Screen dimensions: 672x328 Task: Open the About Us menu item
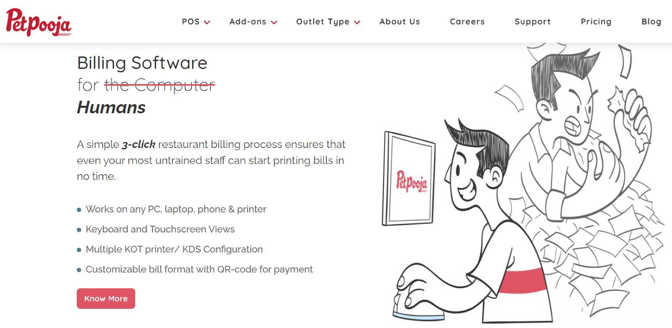coord(399,22)
